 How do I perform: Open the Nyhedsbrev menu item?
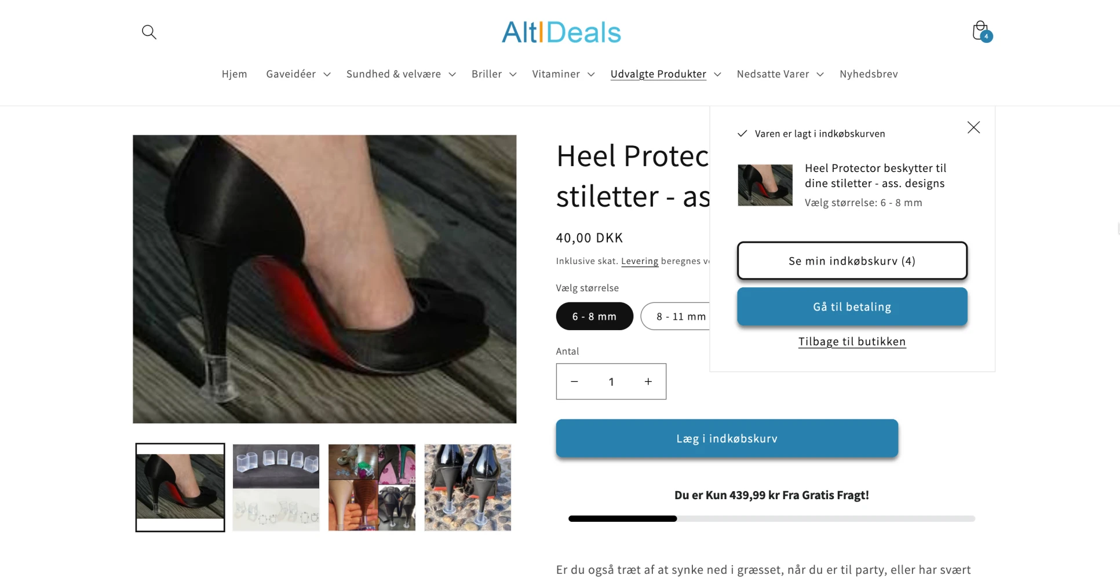click(x=869, y=74)
